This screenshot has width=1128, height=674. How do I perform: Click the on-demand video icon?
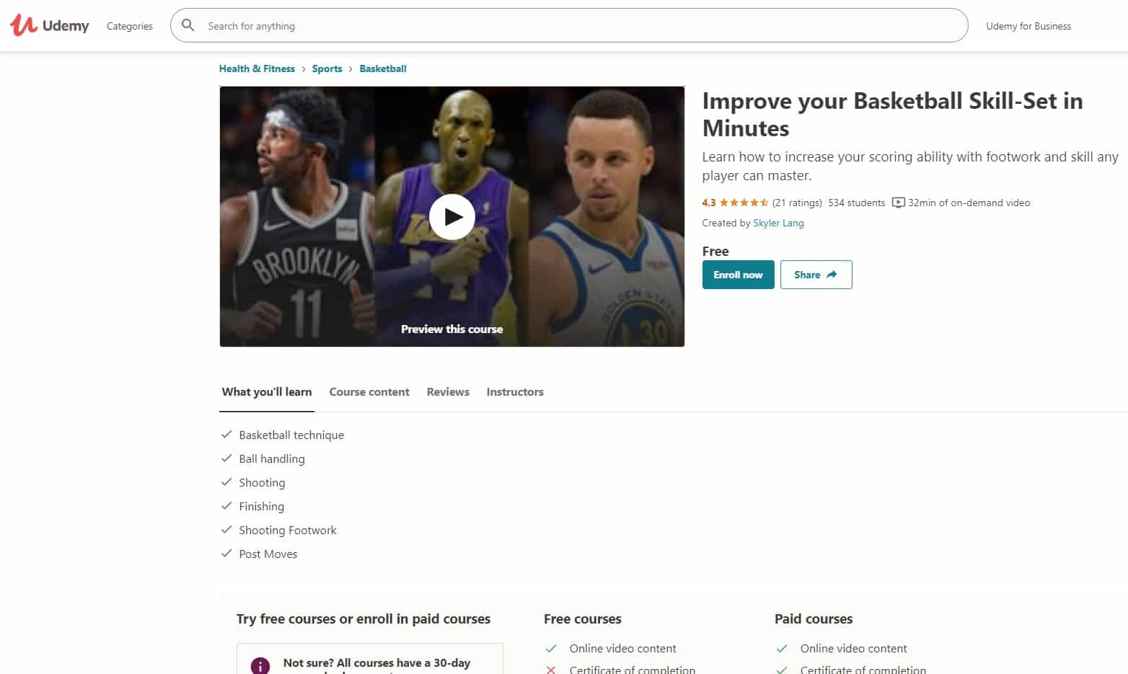(x=899, y=203)
